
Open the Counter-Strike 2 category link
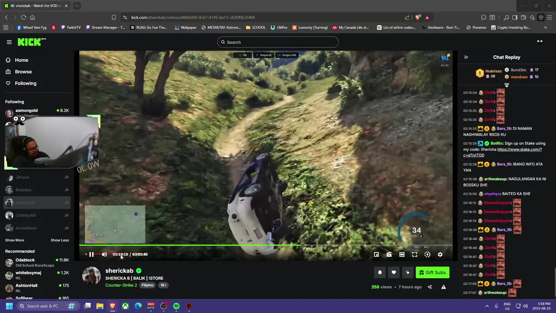(x=121, y=285)
